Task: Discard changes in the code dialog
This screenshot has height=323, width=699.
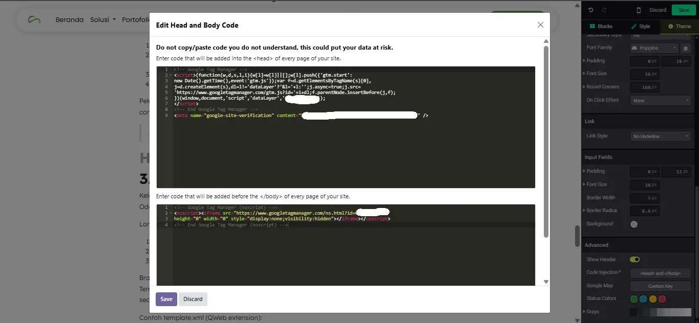Action: [x=193, y=299]
